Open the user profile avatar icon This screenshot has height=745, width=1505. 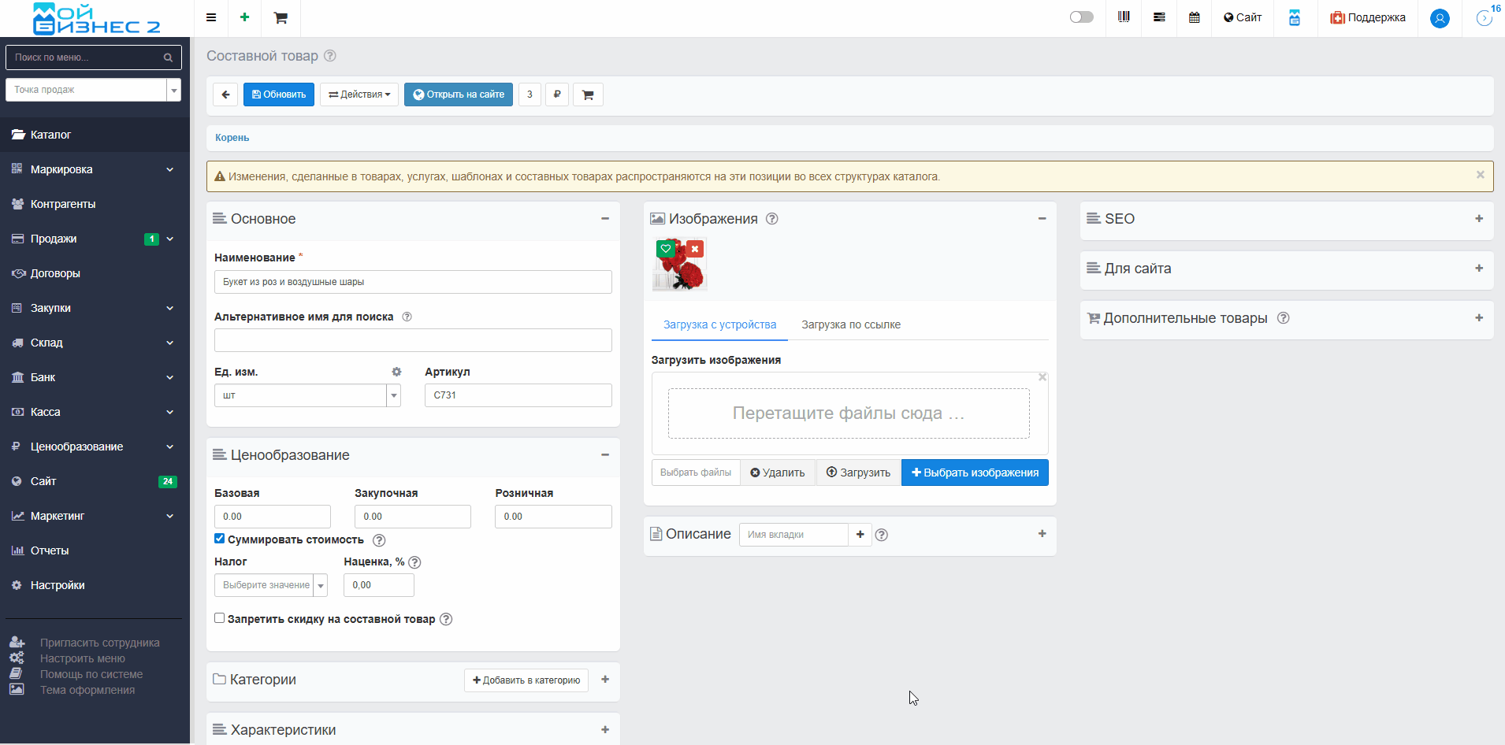(x=1439, y=18)
